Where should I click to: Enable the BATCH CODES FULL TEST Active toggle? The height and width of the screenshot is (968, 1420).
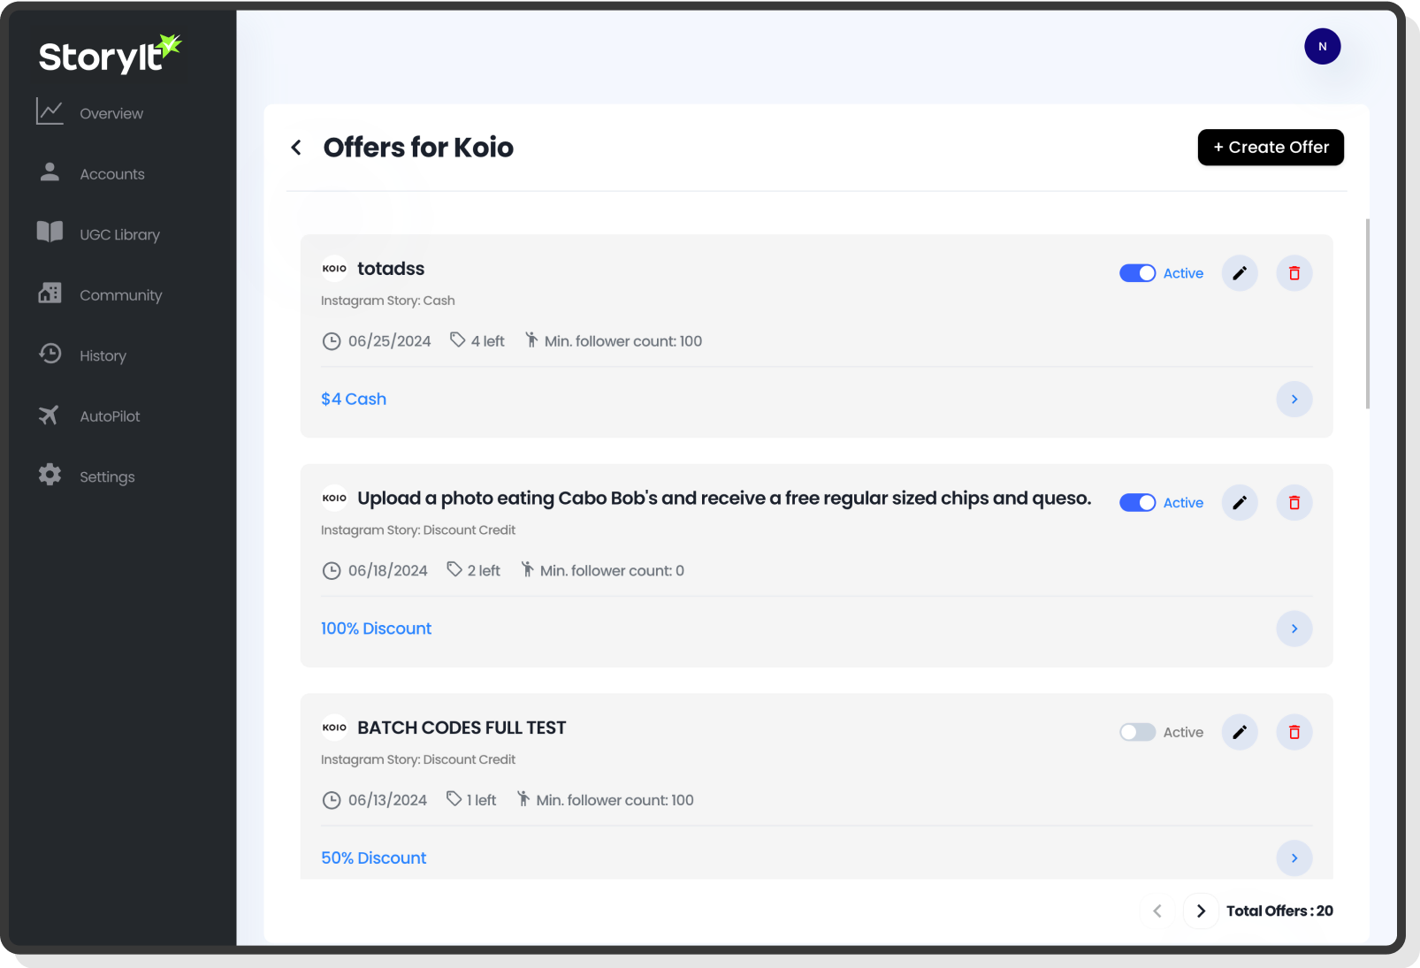coord(1137,732)
